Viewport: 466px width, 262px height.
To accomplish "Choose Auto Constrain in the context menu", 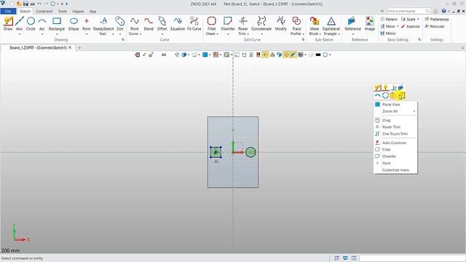I will [x=395, y=143].
